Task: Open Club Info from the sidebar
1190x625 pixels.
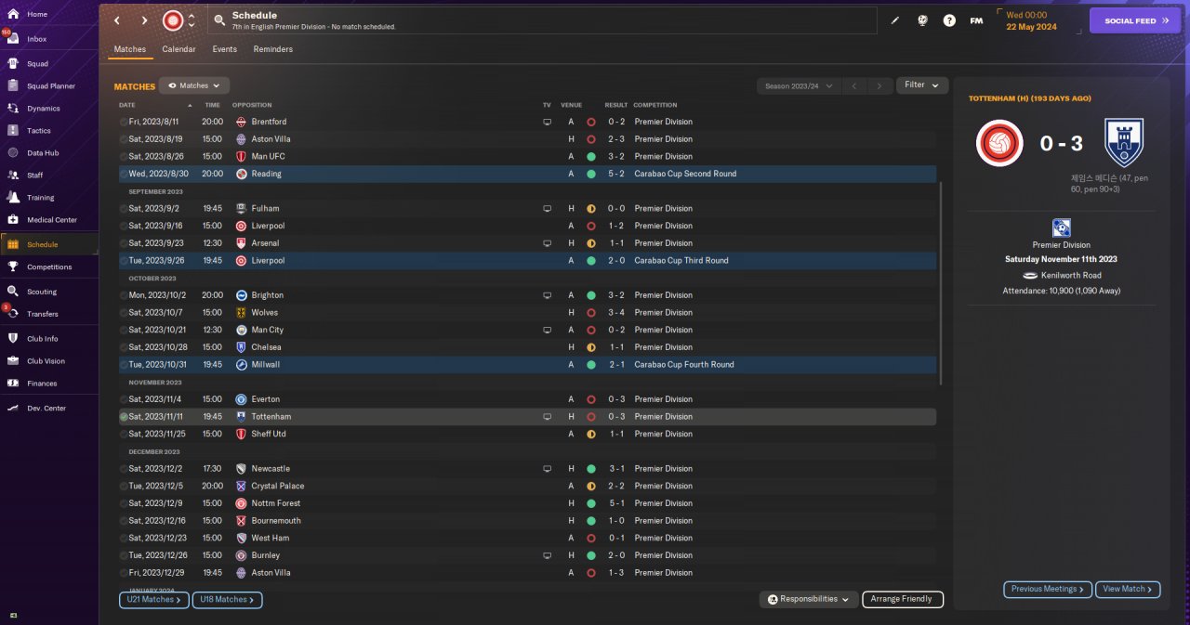Action: click(x=42, y=339)
